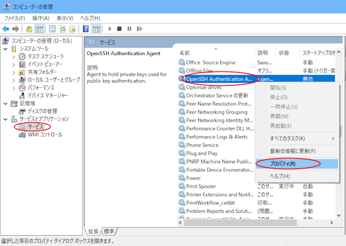Choose ヘルプ(H) in the context menu
The image size is (346, 246).
click(x=297, y=176)
